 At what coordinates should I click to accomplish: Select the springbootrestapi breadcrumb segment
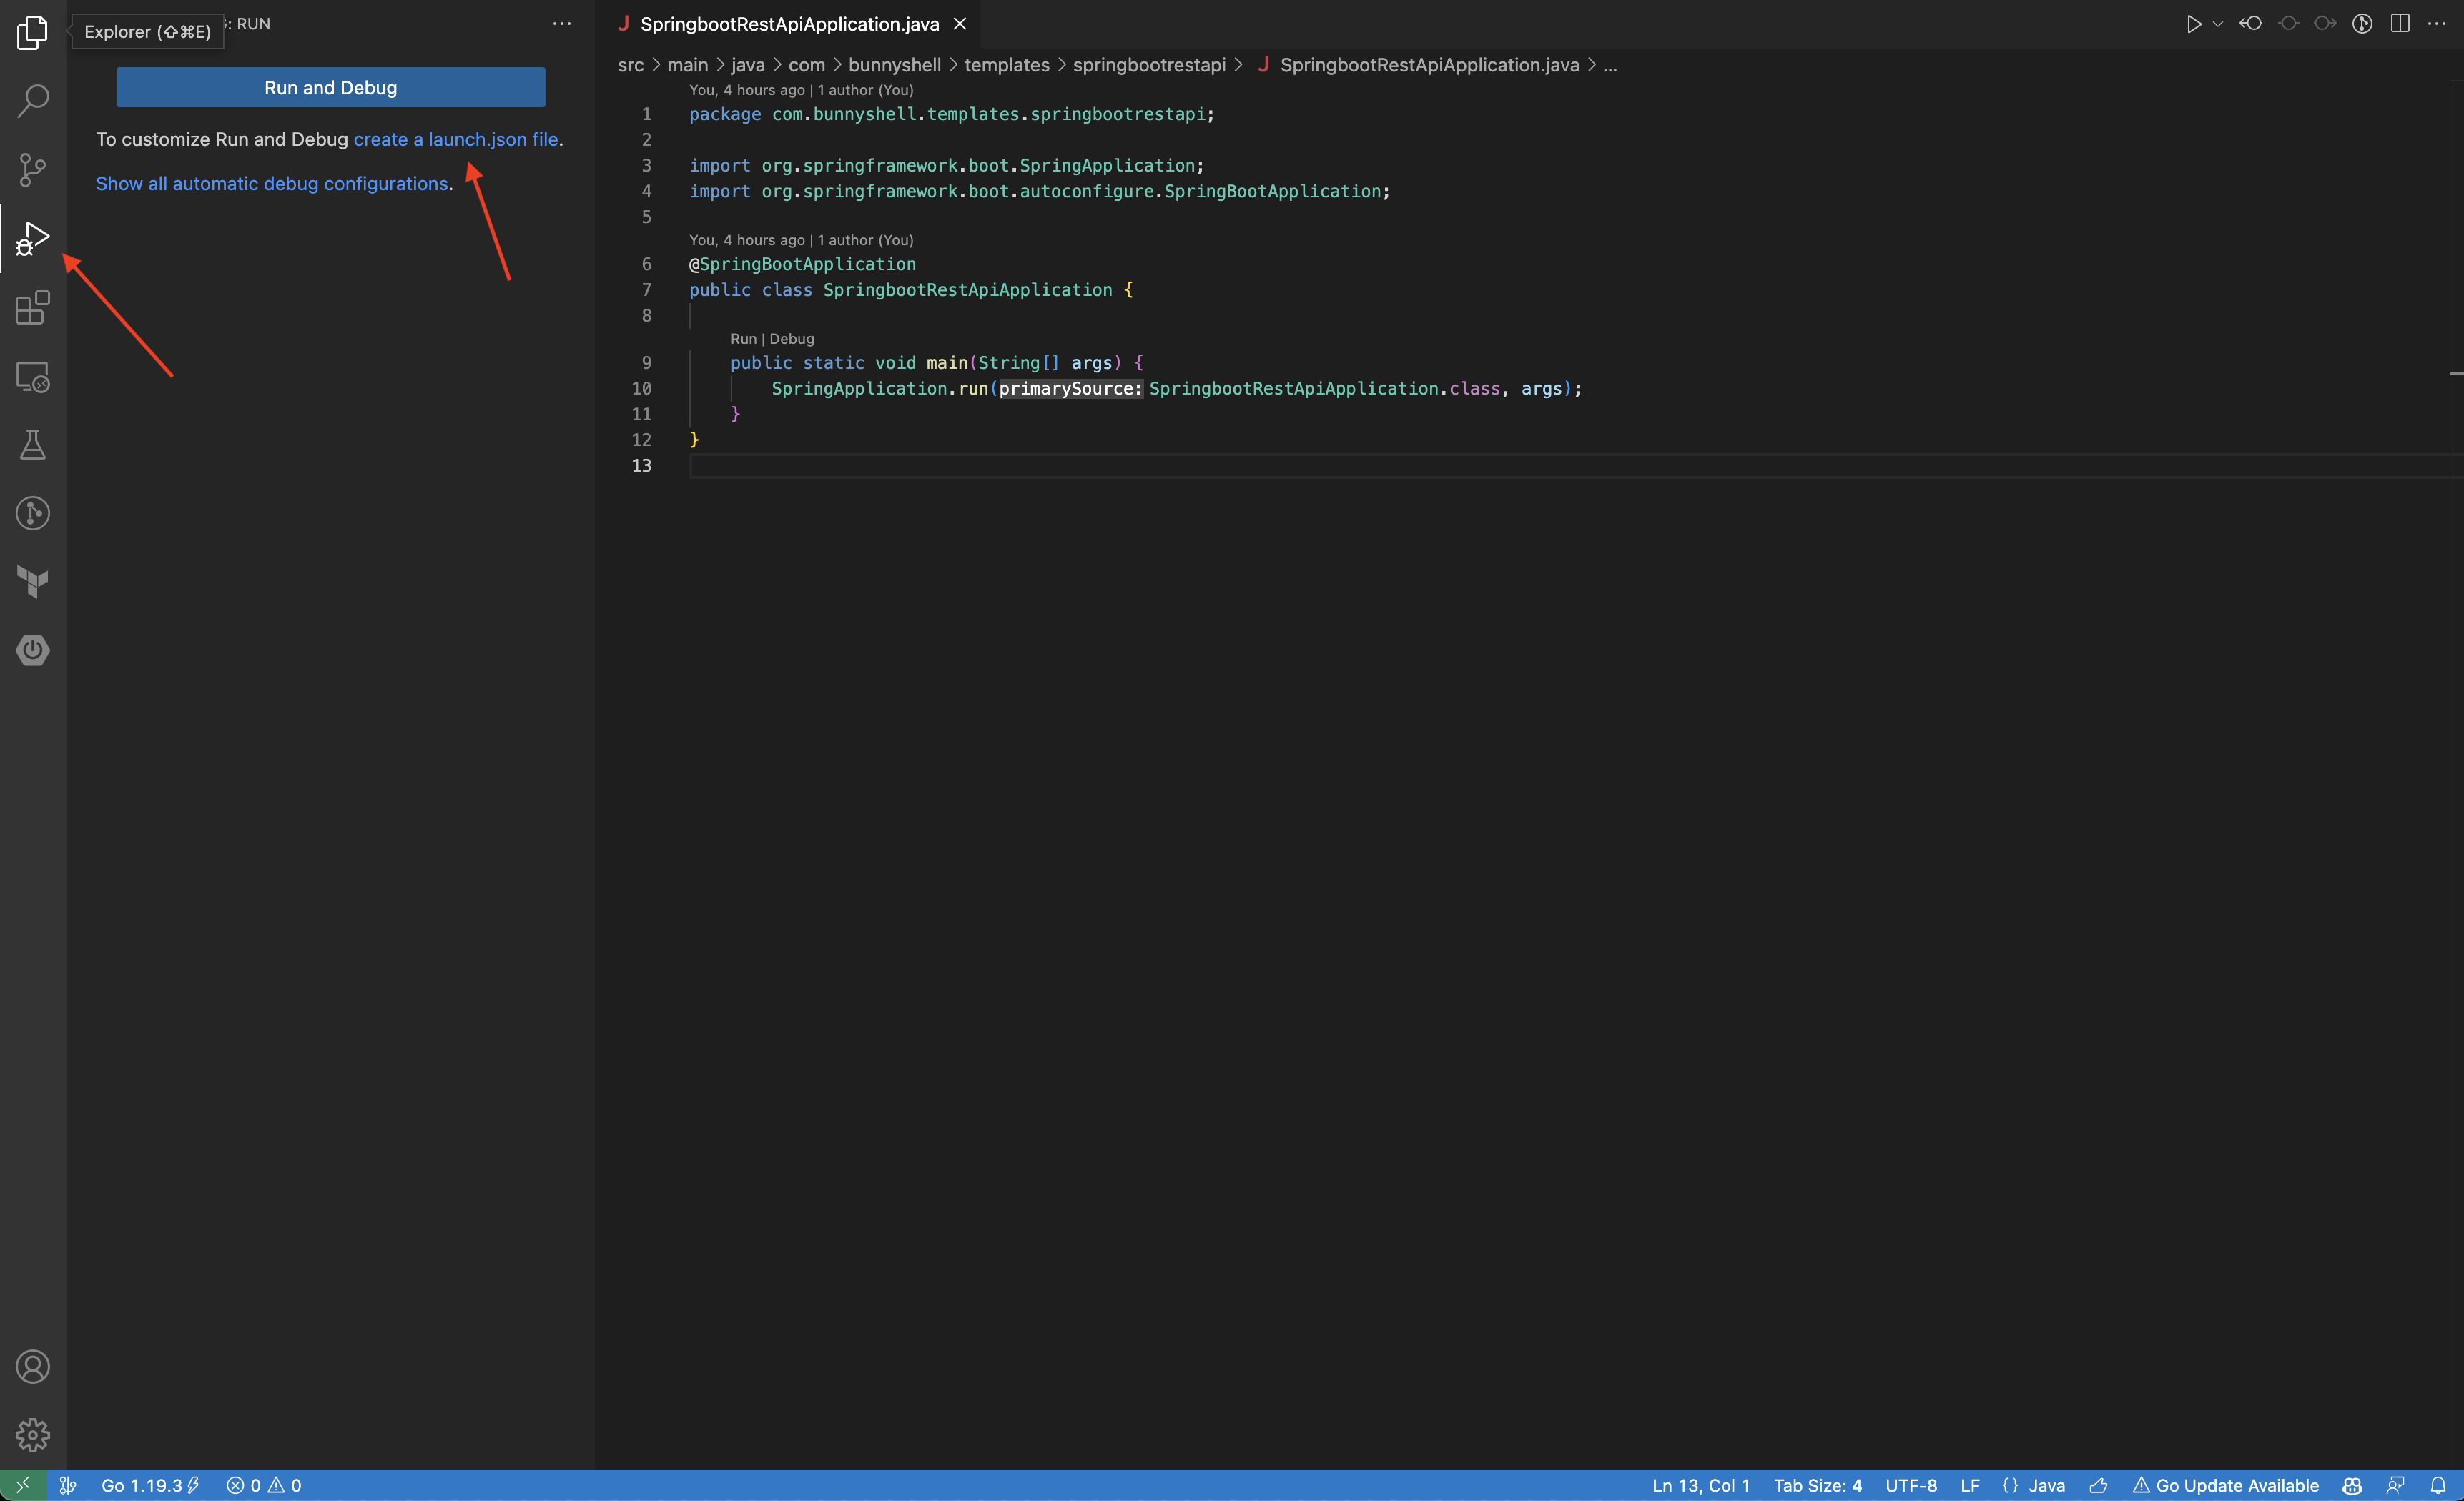pos(1149,65)
